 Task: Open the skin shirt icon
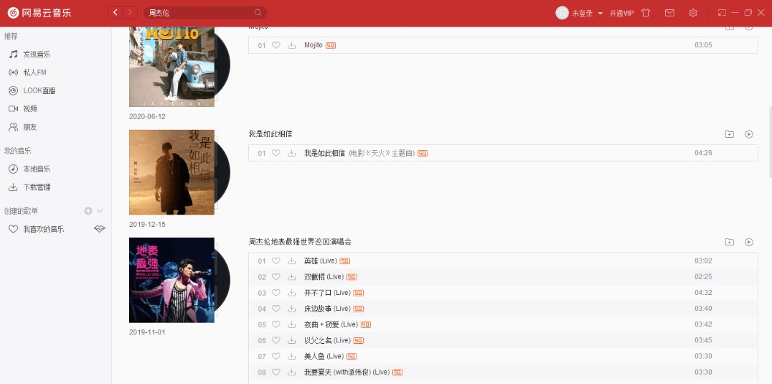pyautogui.click(x=646, y=13)
